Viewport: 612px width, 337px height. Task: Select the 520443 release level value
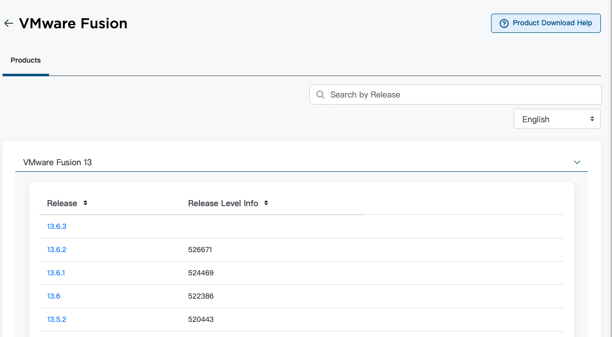(201, 319)
